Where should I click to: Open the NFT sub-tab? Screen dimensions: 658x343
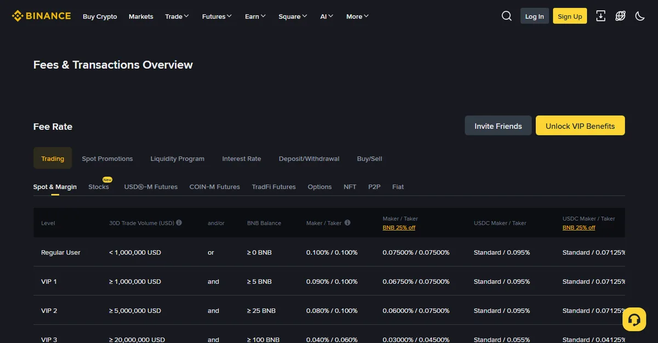click(x=350, y=187)
